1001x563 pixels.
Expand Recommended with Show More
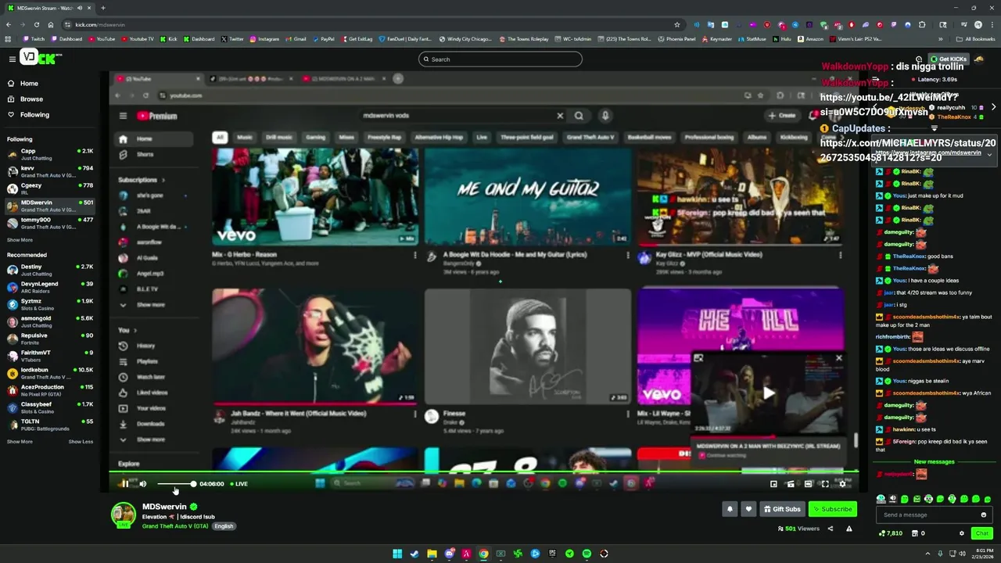20,442
